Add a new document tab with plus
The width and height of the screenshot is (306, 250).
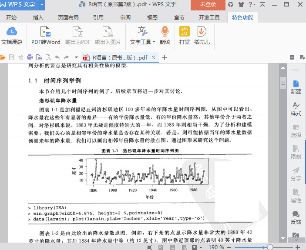click(165, 57)
